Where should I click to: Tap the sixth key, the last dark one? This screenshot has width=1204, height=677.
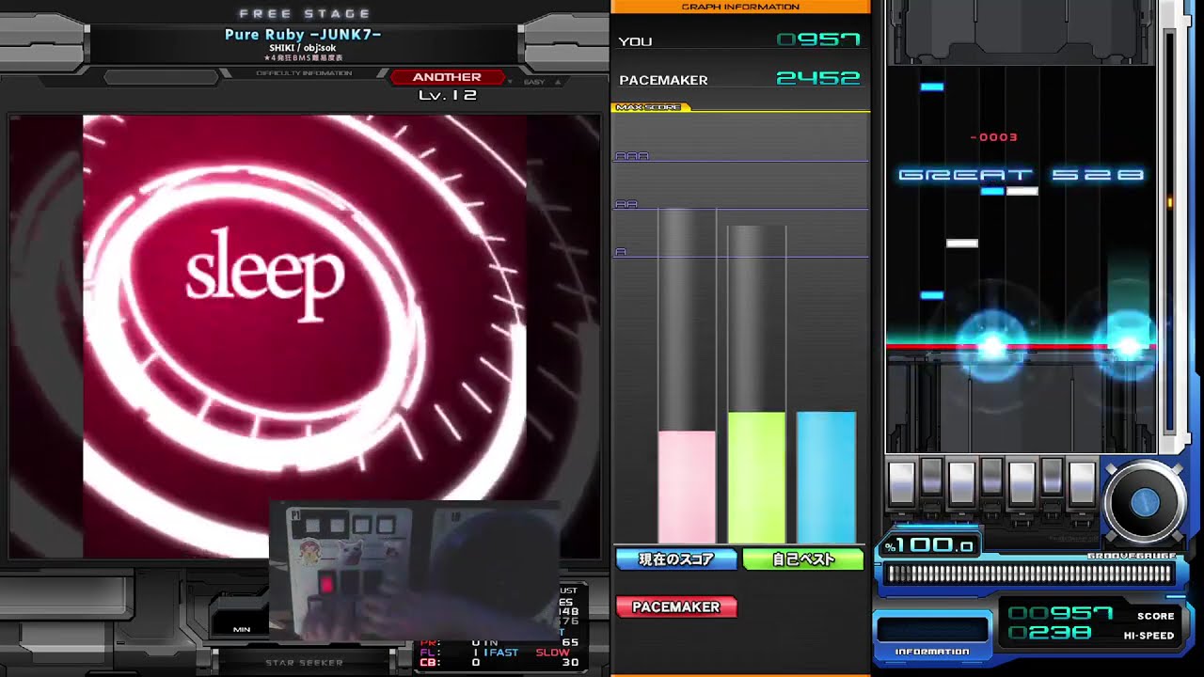[1052, 477]
